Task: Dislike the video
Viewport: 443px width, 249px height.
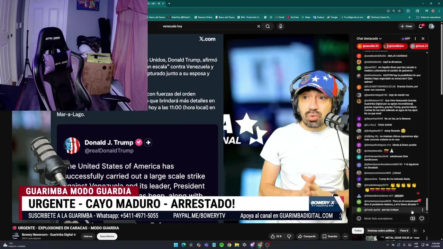Action: (x=289, y=237)
